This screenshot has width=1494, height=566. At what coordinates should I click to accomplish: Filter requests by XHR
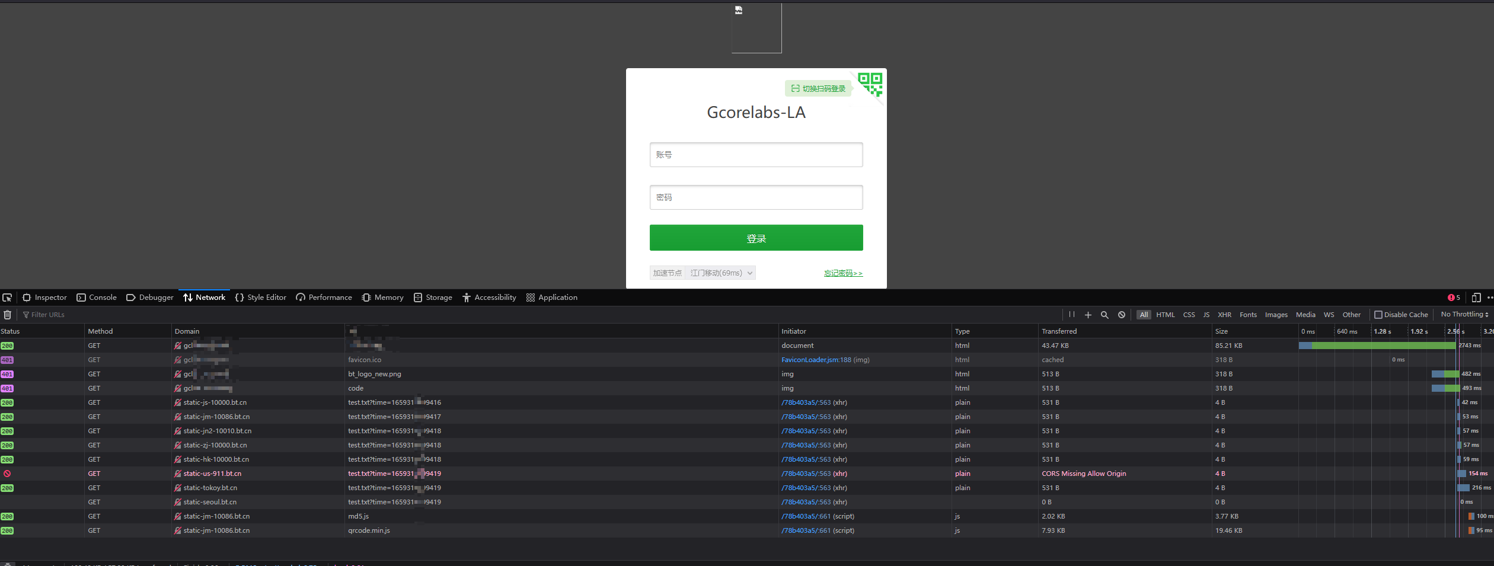coord(1225,315)
